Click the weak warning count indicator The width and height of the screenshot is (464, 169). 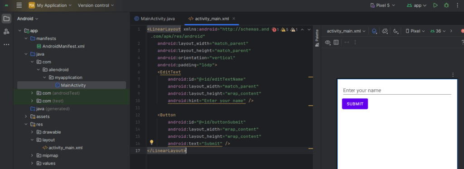[294, 29]
